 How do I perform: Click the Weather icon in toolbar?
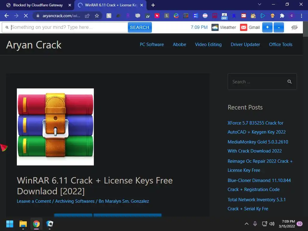point(215,27)
